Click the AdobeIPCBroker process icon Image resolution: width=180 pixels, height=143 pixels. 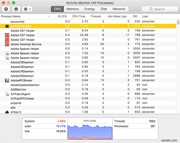click(7, 80)
